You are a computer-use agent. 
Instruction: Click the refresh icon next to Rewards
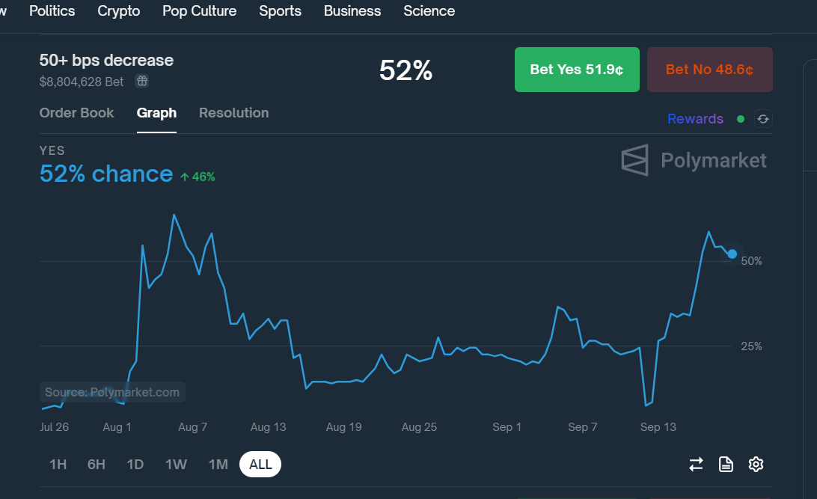pyautogui.click(x=762, y=119)
